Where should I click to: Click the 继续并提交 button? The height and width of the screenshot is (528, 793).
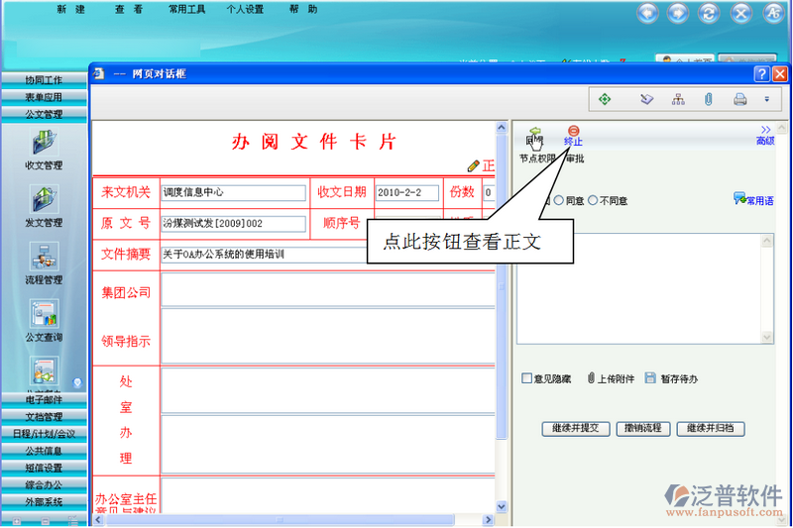(x=575, y=429)
